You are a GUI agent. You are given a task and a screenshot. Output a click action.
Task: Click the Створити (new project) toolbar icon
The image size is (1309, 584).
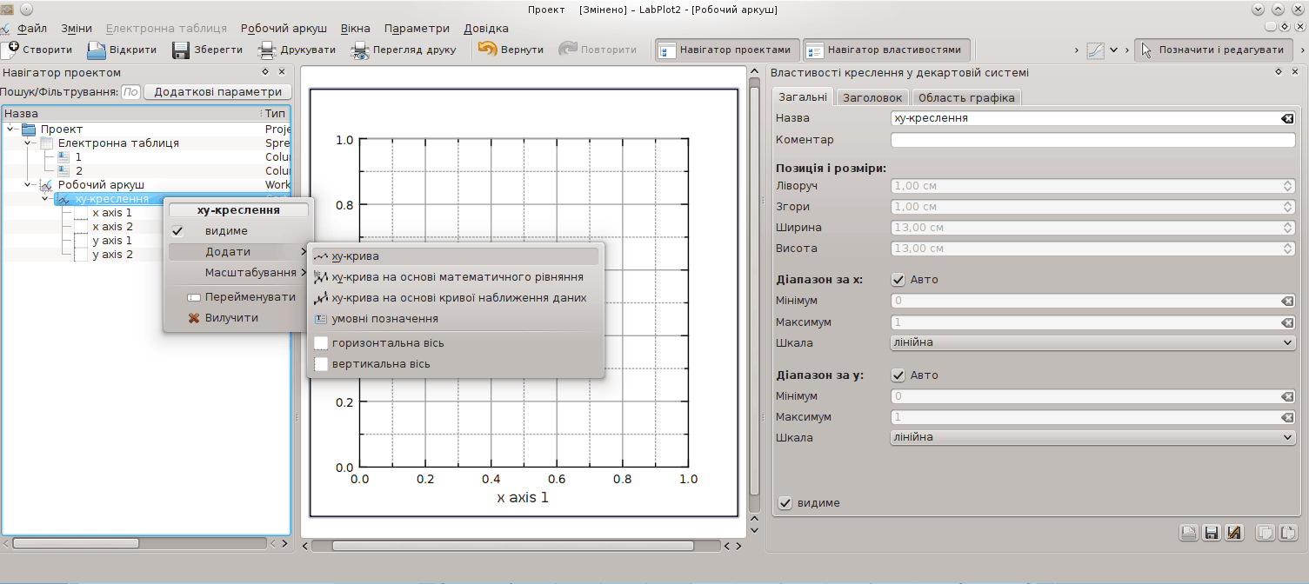10,50
